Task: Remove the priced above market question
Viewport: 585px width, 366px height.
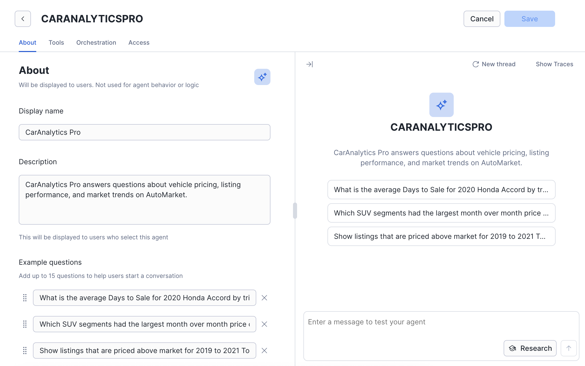Action: point(264,351)
